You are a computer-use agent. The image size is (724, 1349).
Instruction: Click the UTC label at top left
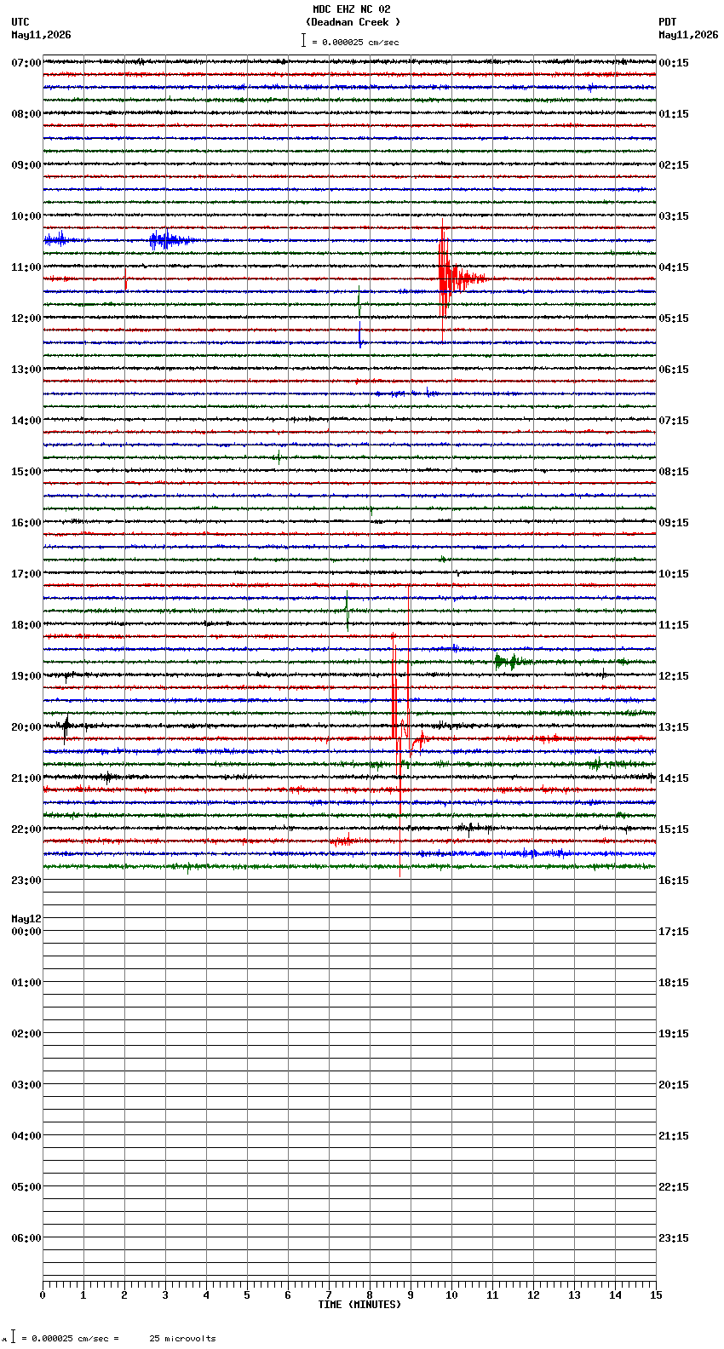pyautogui.click(x=20, y=22)
